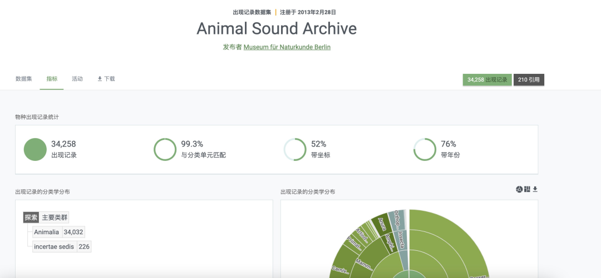Click the solid green occurrence records circle
This screenshot has height=278, width=601.
[x=35, y=150]
